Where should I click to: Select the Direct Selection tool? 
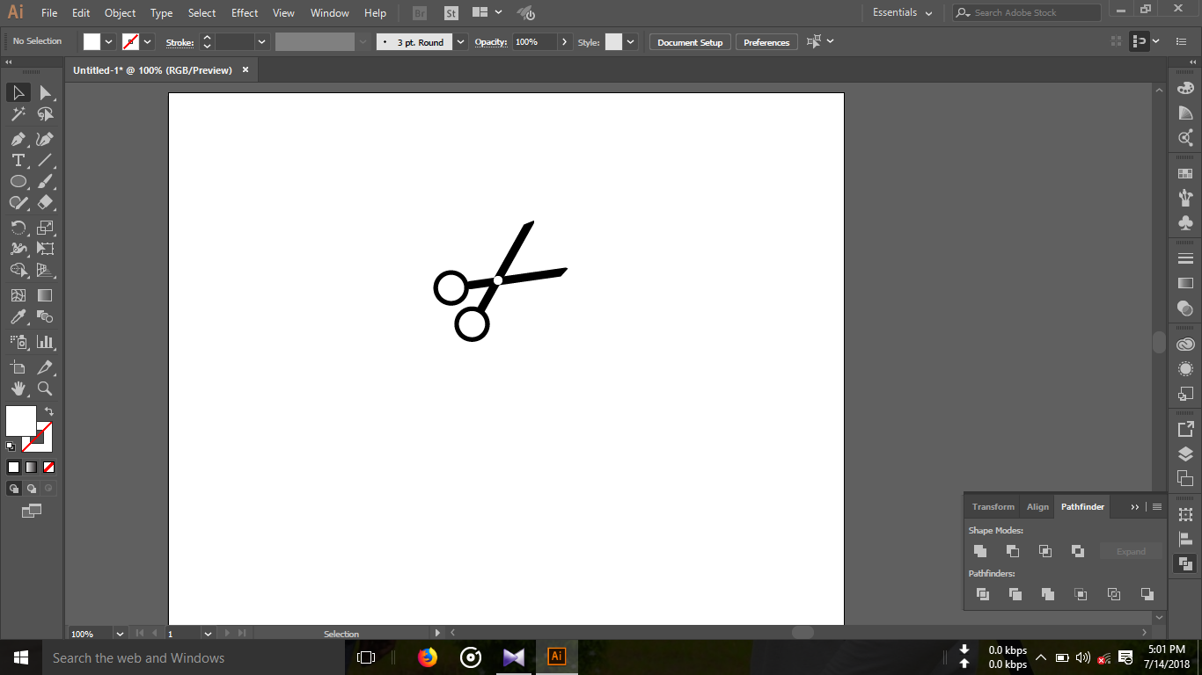[x=46, y=92]
